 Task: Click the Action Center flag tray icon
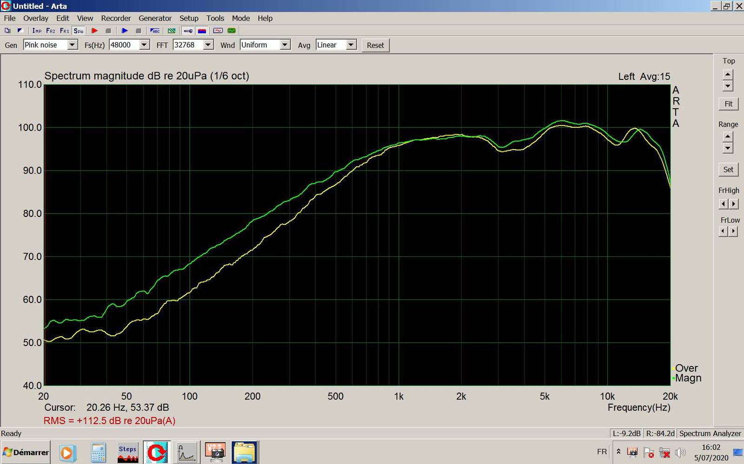click(649, 452)
